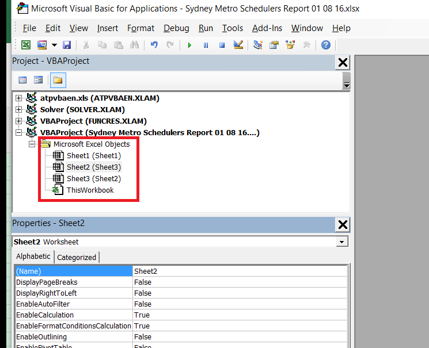Screen dimensions: 429x348
Task: Select Sheet3 (Sheet2) in project tree
Action: [x=94, y=178]
